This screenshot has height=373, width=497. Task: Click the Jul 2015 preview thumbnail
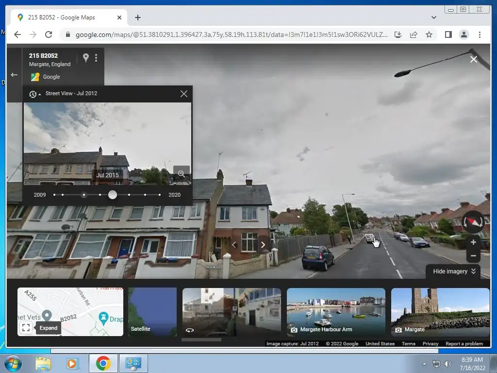[x=107, y=143]
